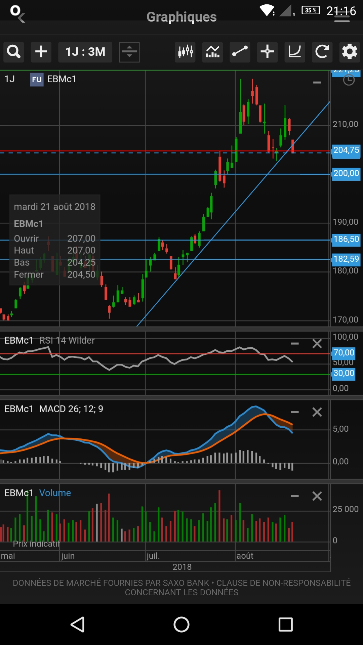Refresh the chart with reload icon
This screenshot has width=363, height=645.
(322, 52)
